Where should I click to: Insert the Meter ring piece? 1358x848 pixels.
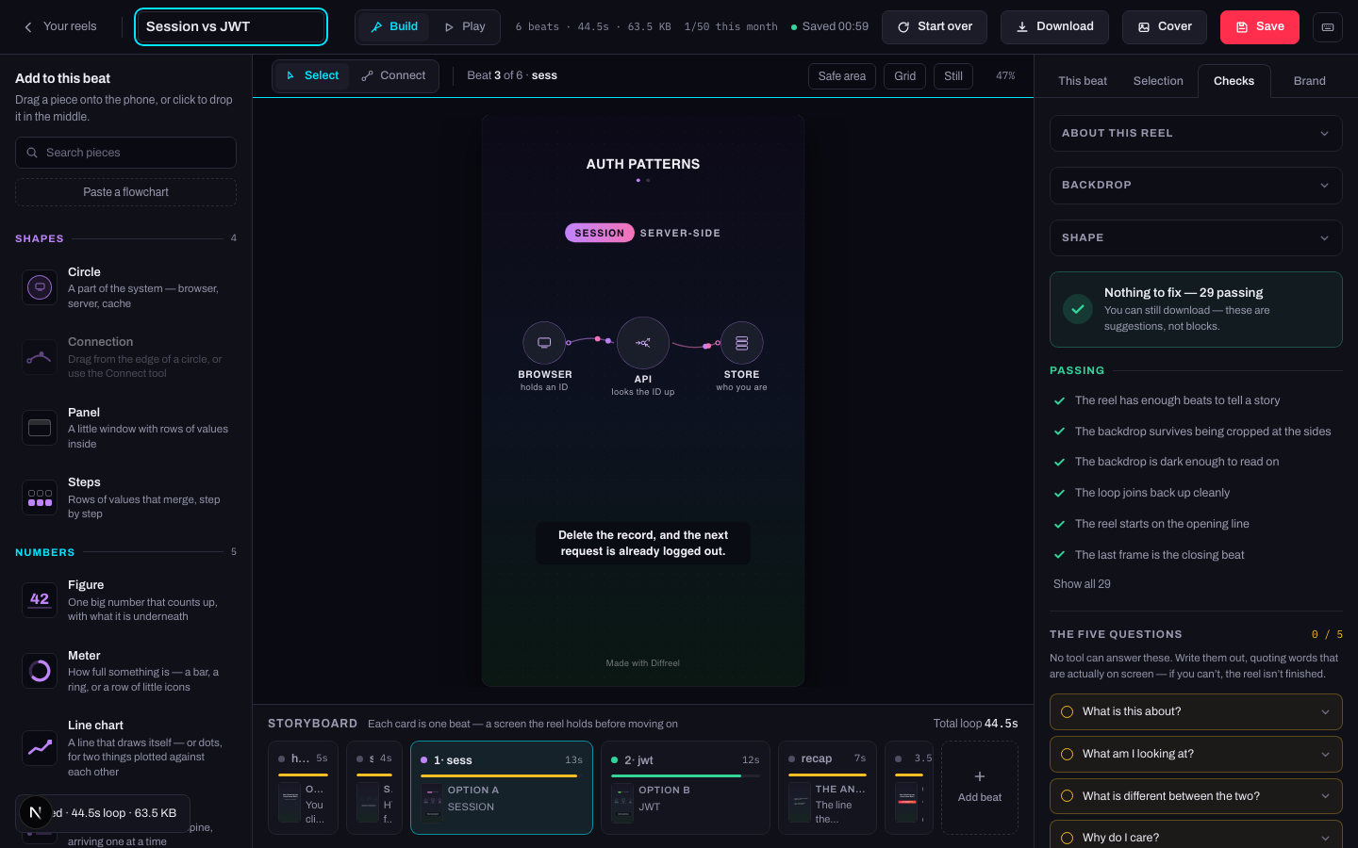pyautogui.click(x=126, y=671)
